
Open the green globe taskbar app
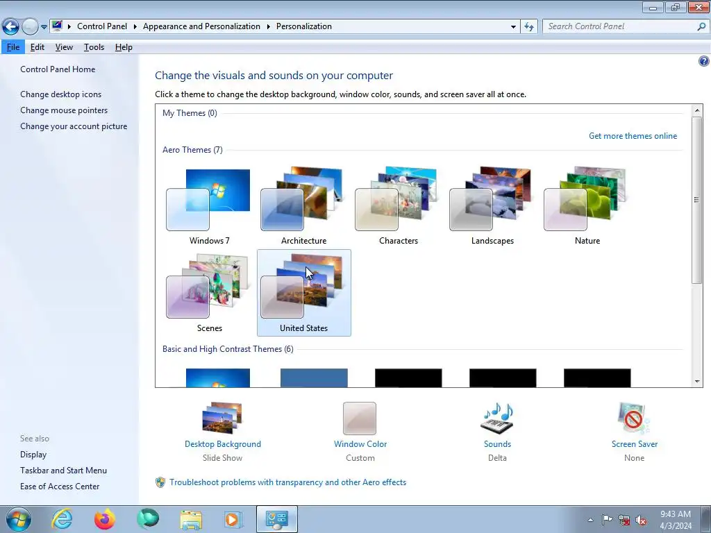click(148, 519)
